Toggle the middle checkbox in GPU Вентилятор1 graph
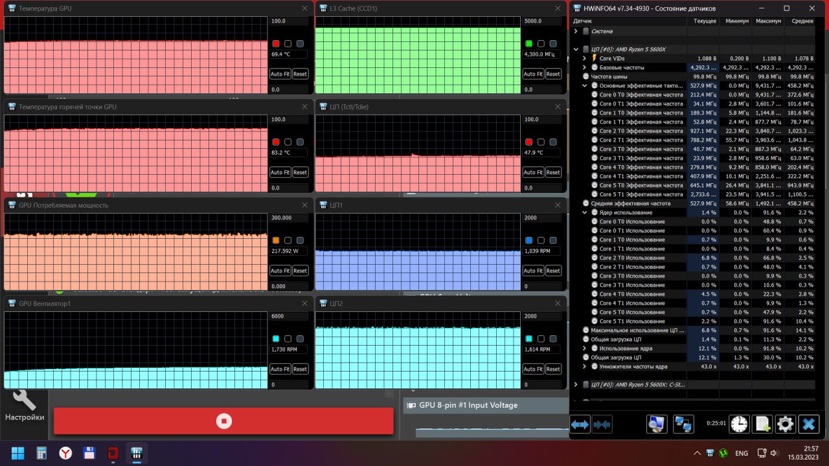The image size is (829, 466). point(288,338)
